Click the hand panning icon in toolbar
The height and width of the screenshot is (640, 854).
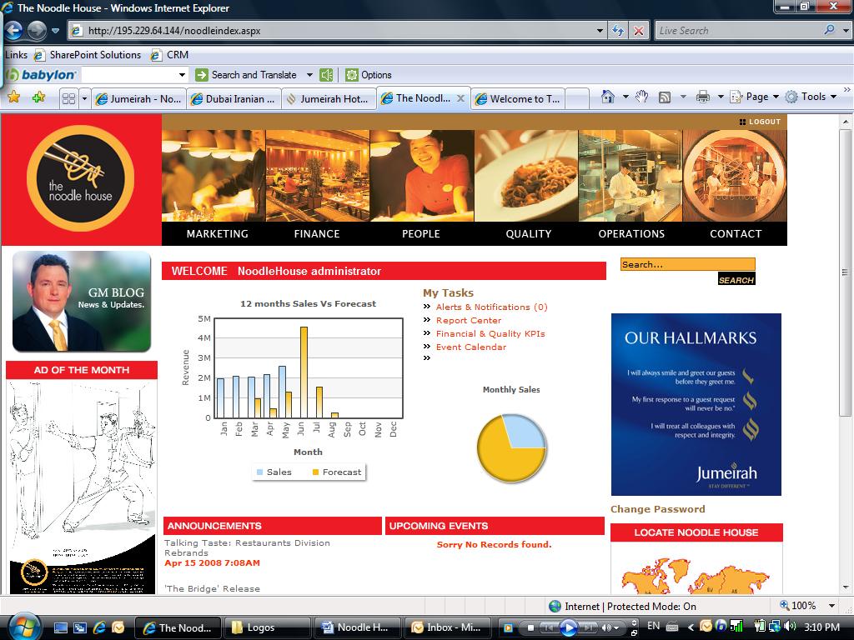pyautogui.click(x=641, y=97)
